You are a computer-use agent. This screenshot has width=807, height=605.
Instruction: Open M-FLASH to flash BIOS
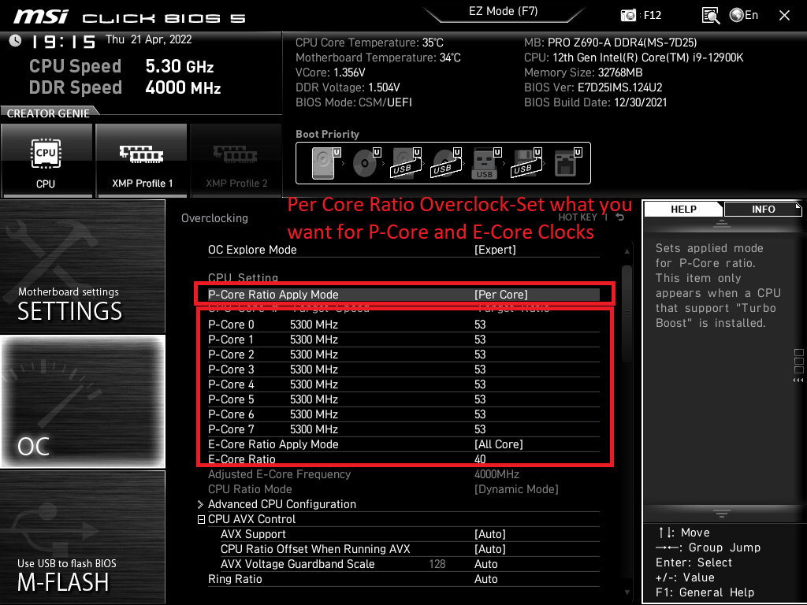point(82,537)
